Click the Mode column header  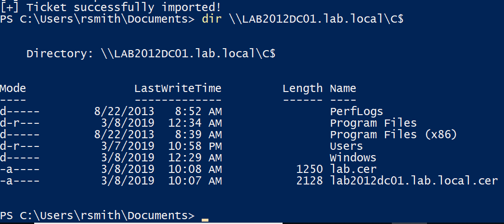(13, 88)
